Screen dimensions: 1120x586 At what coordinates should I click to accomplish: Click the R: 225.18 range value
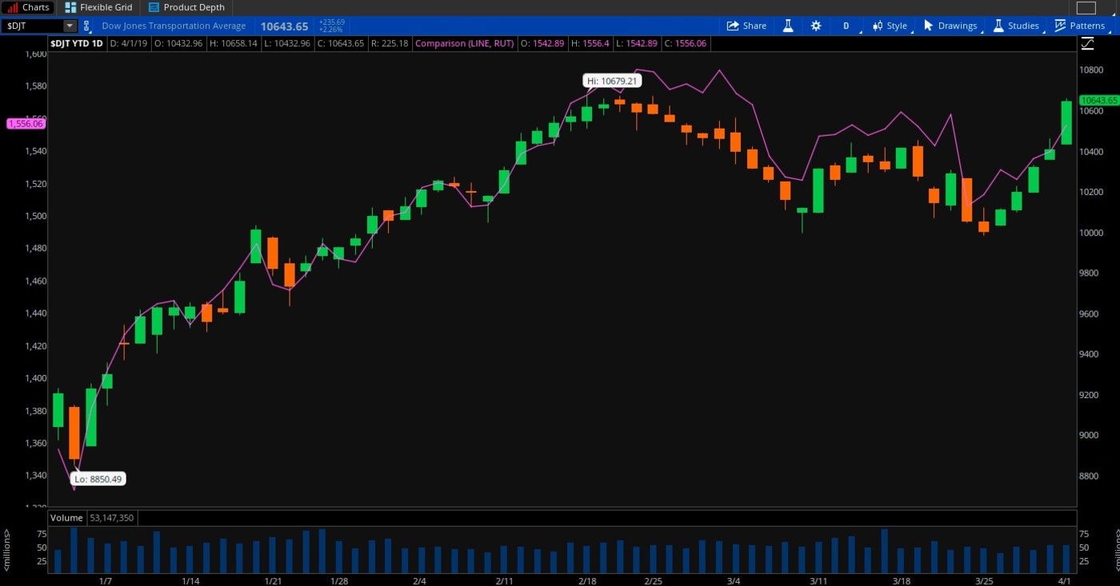pyautogui.click(x=390, y=43)
